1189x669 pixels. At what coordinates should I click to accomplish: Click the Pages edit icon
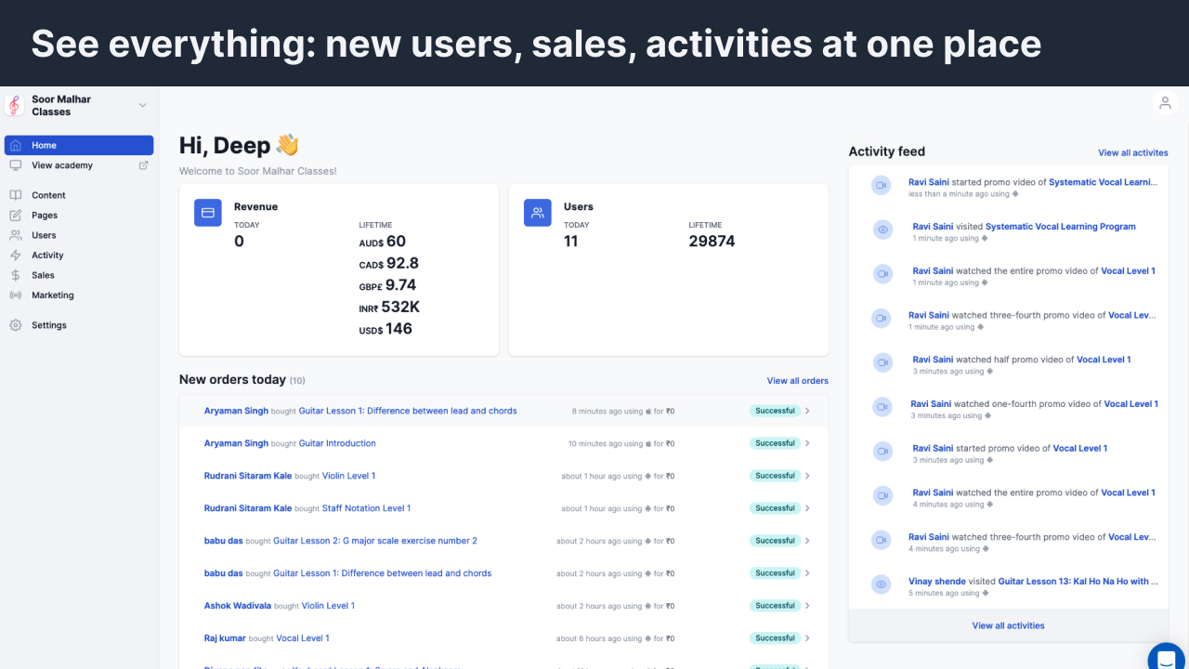[x=16, y=216]
